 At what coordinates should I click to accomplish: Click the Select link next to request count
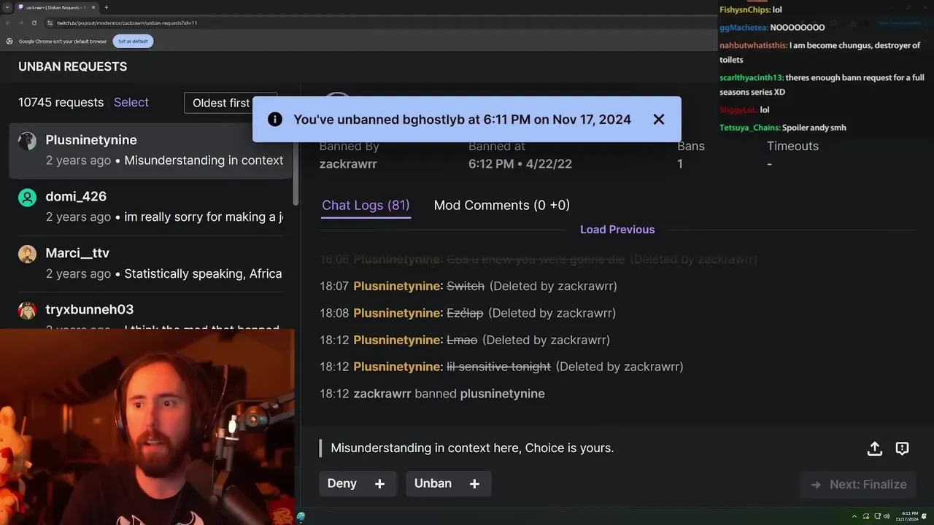click(131, 103)
